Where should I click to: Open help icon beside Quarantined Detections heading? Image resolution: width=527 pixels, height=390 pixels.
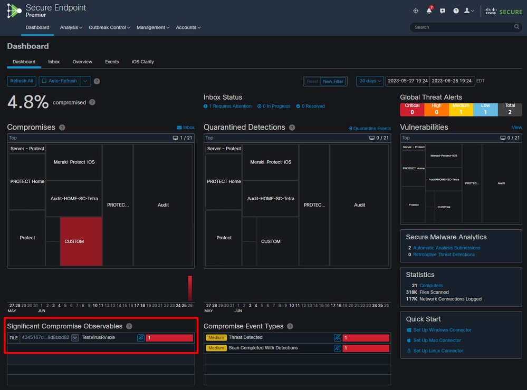tap(292, 128)
